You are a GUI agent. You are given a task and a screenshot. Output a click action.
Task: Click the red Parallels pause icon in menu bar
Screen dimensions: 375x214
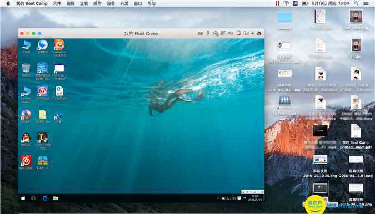click(278, 3)
